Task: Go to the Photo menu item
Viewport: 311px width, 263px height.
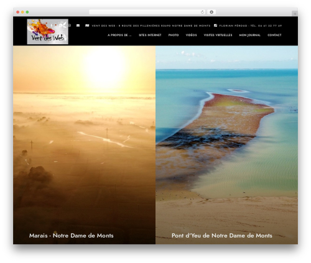Action: [174, 35]
